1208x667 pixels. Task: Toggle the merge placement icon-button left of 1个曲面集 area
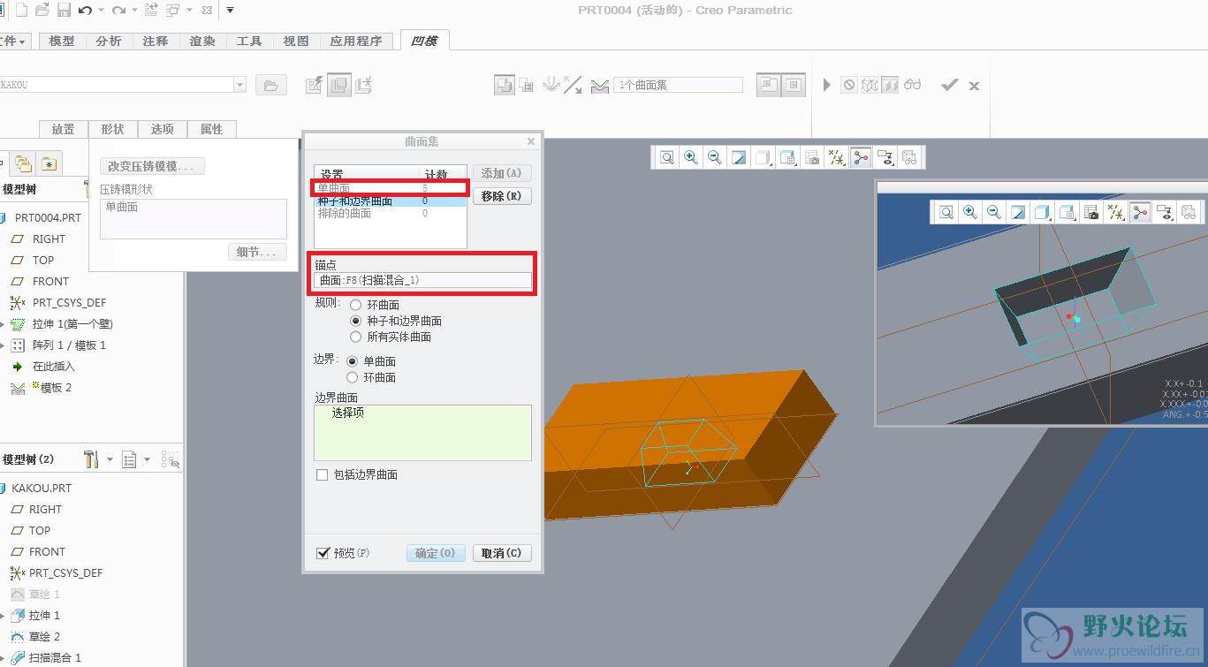pyautogui.click(x=504, y=85)
